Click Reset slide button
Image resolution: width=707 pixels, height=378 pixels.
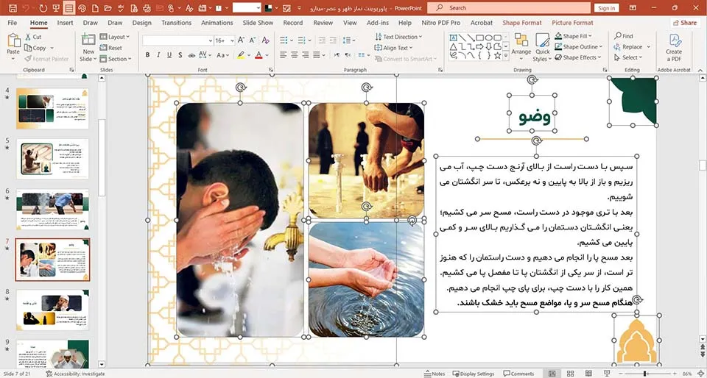pos(111,48)
